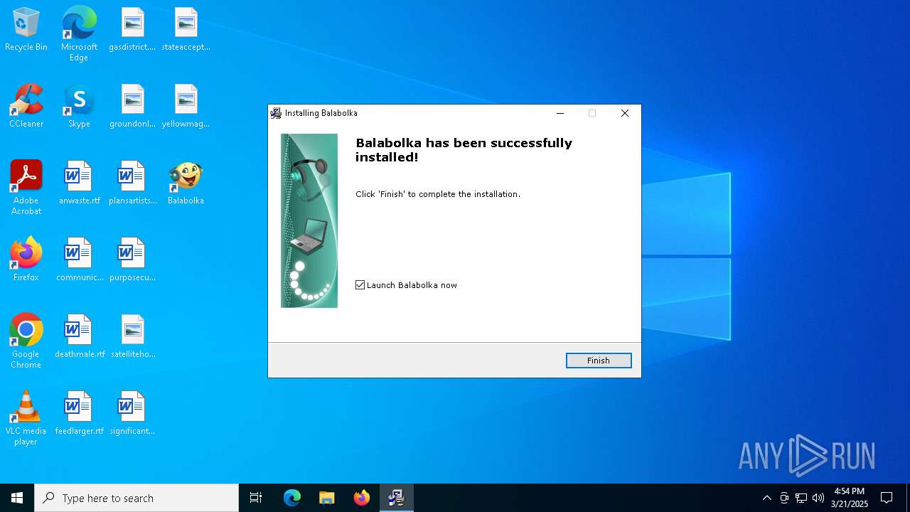Open the Windows Start menu
The width and height of the screenshot is (910, 512).
click(17, 498)
